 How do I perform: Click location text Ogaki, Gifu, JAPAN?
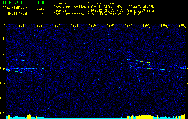[108, 7]
